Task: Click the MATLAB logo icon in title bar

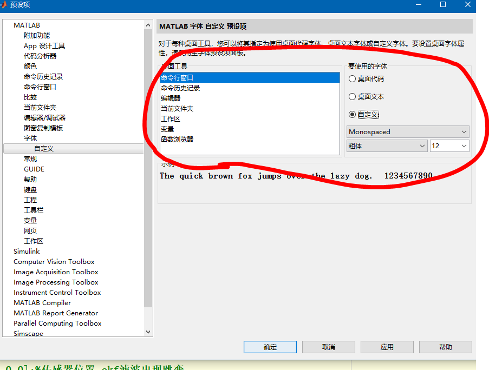Action: click(x=5, y=5)
